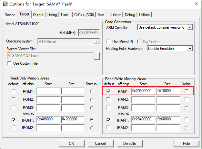Open the Operating system RTX Kernel dropdown

96,42
